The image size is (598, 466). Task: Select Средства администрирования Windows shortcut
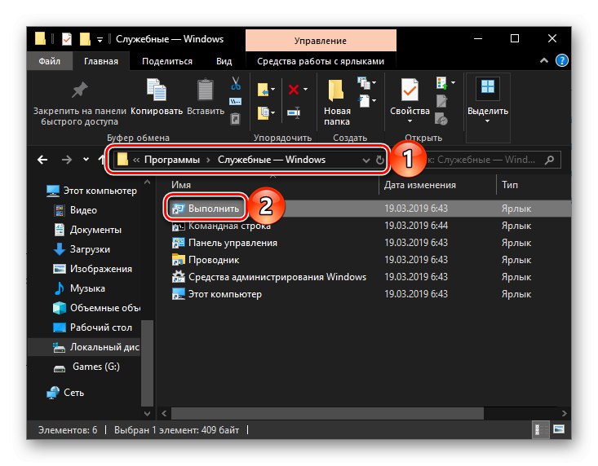pyautogui.click(x=269, y=277)
